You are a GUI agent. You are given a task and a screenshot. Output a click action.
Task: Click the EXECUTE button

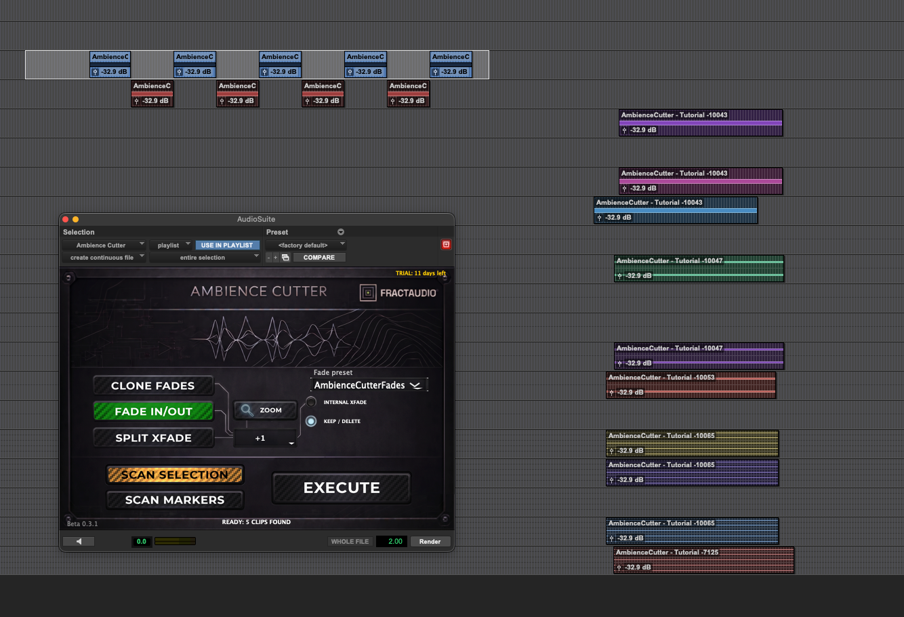[342, 488]
